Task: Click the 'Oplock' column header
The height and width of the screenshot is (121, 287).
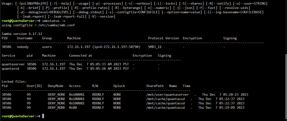Action: point(119,86)
